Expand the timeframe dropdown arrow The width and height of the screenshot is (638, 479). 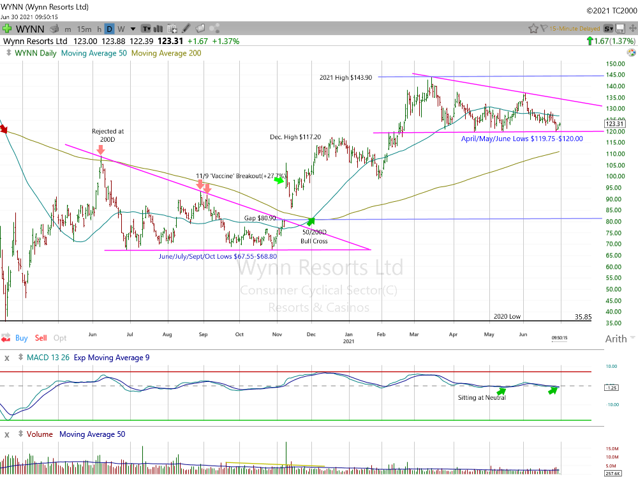(133, 29)
